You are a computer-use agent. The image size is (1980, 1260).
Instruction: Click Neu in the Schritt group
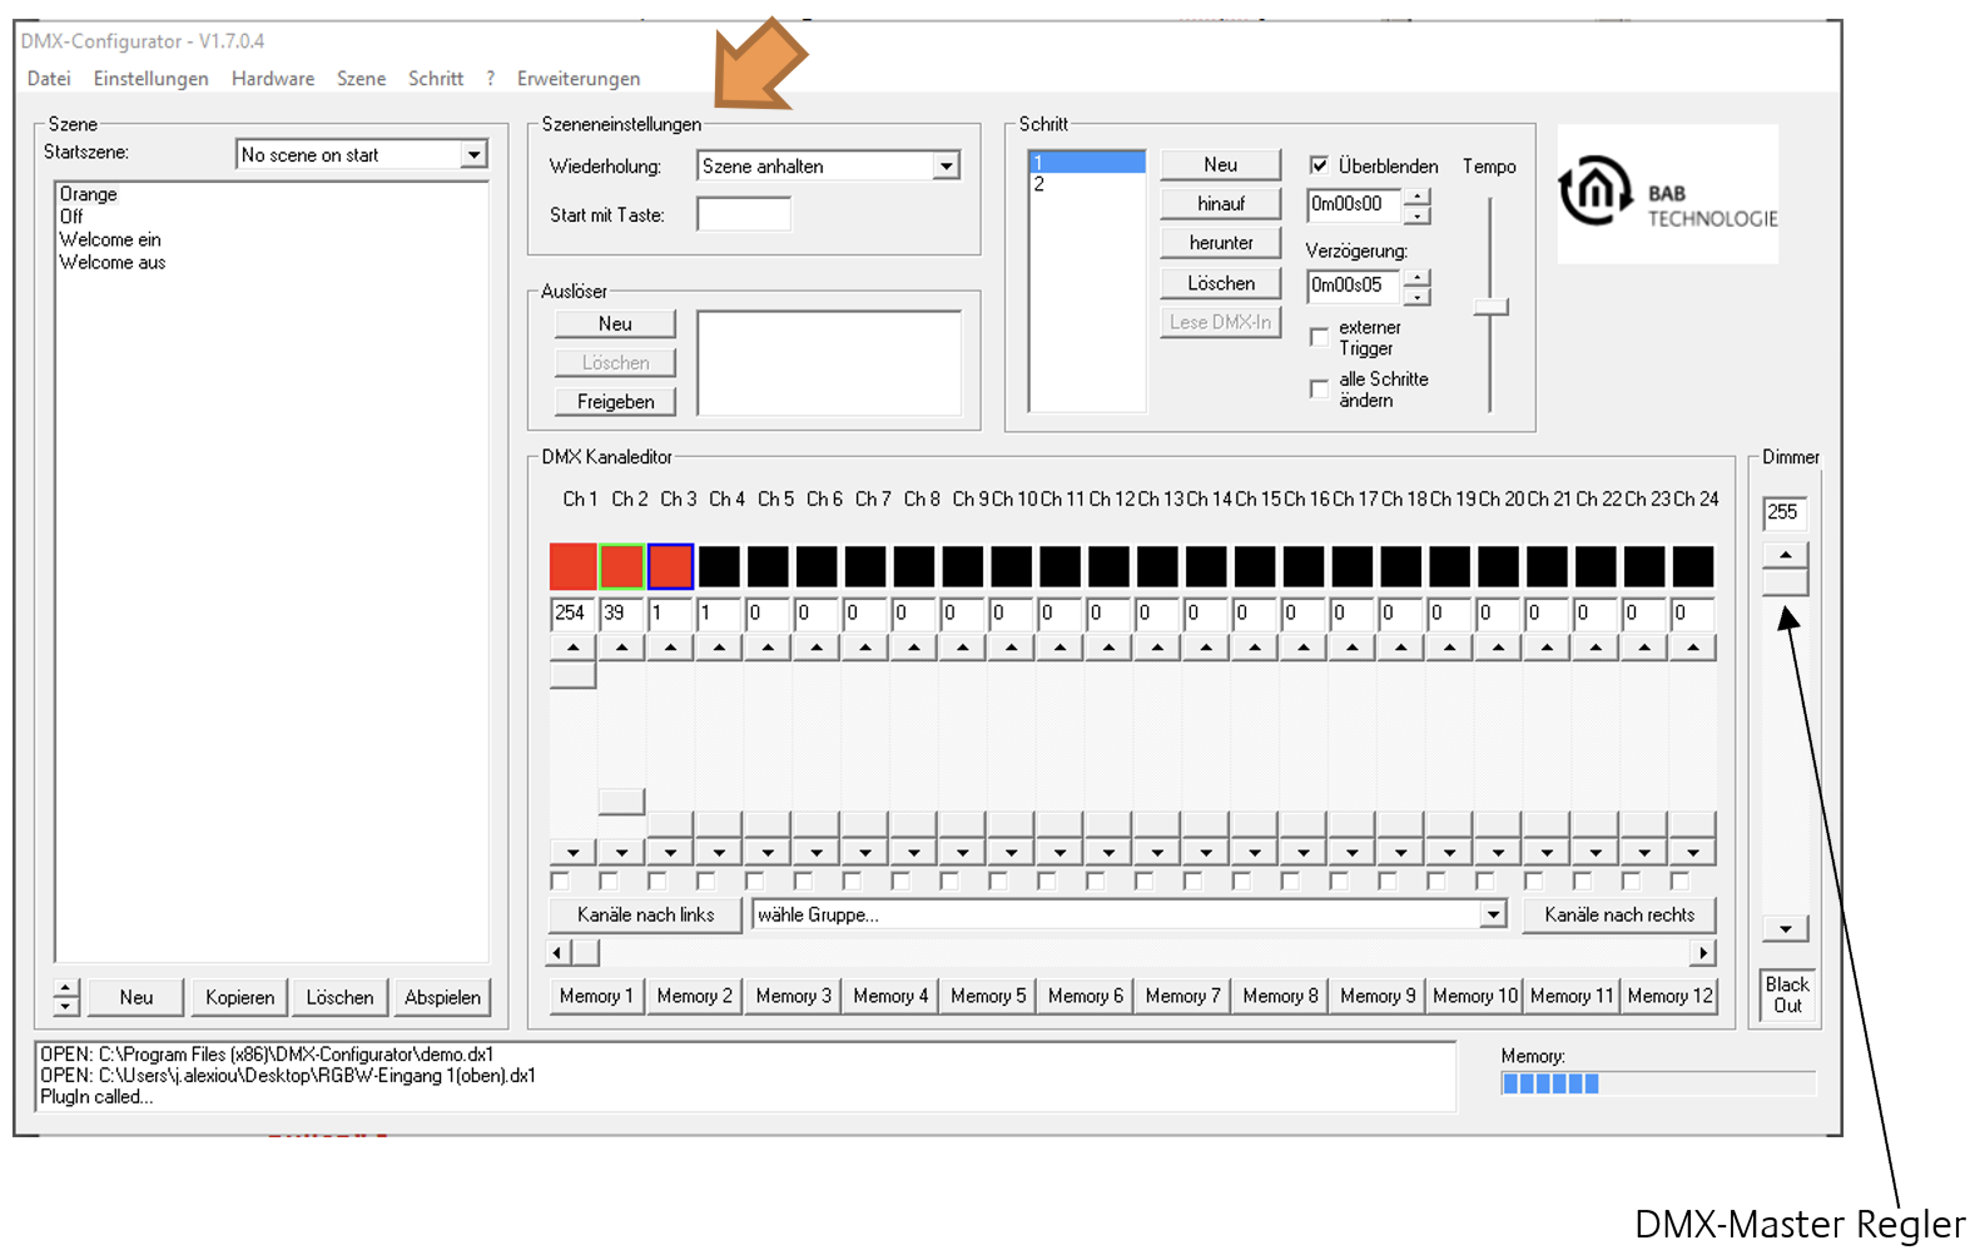(x=1220, y=165)
